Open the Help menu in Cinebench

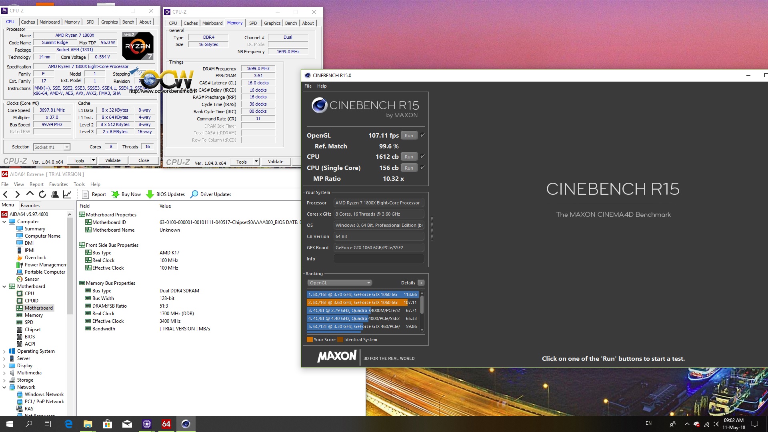[x=322, y=86]
